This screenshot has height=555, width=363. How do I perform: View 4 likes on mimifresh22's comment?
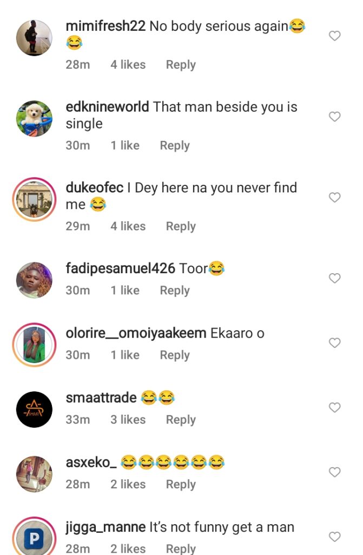coord(128,65)
